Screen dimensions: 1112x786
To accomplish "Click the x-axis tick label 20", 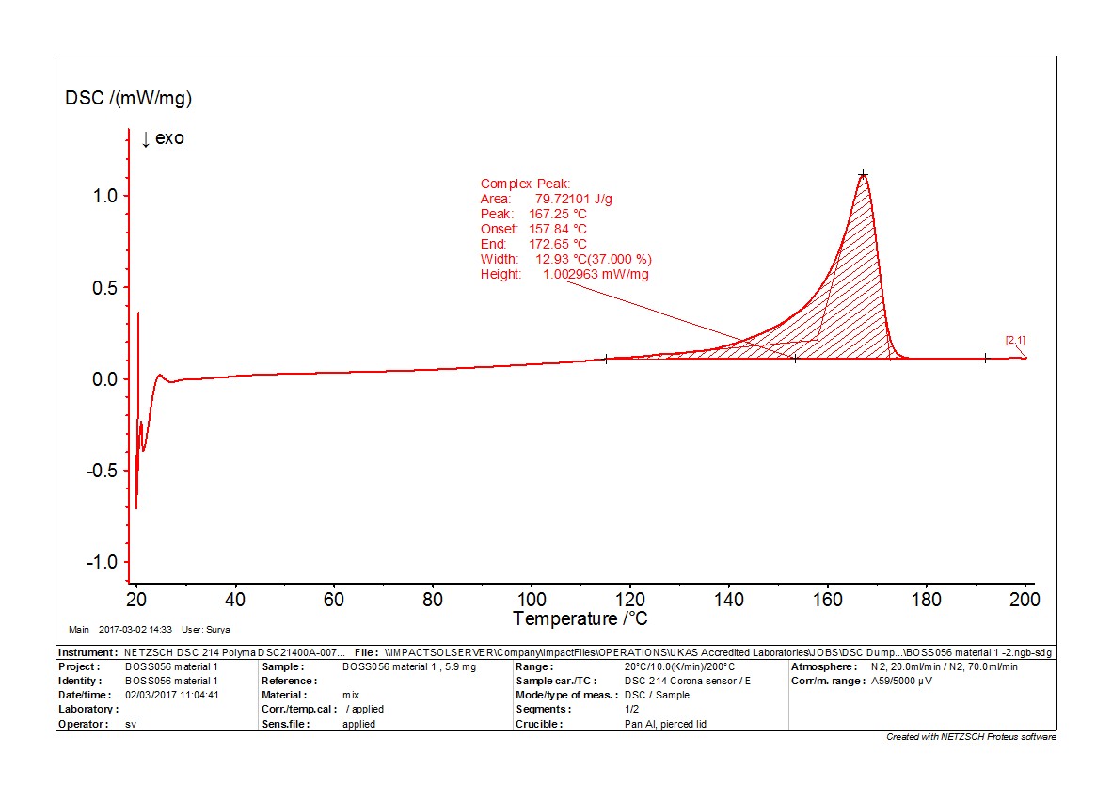I will [136, 600].
